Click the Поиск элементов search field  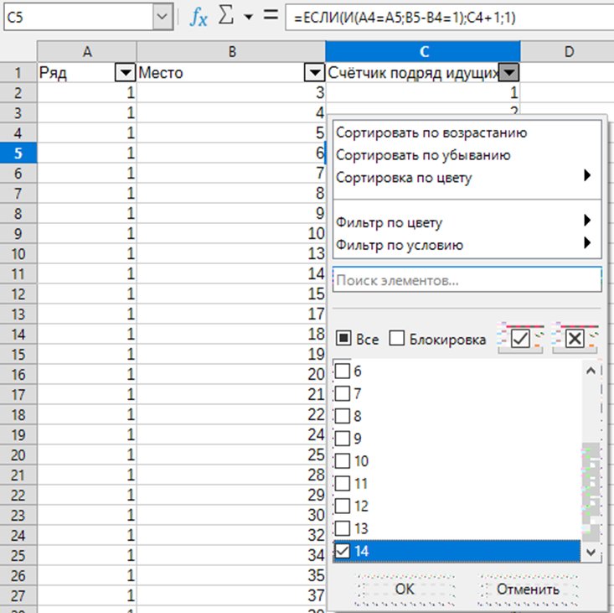467,279
